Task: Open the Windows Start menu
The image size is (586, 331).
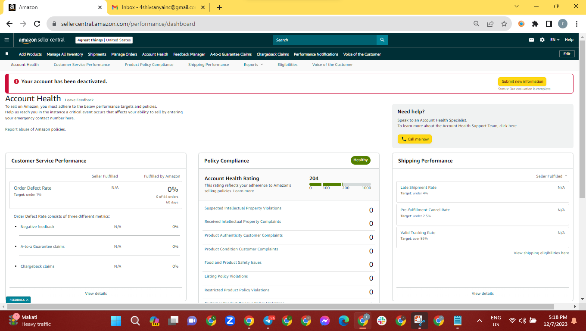Action: (x=116, y=321)
